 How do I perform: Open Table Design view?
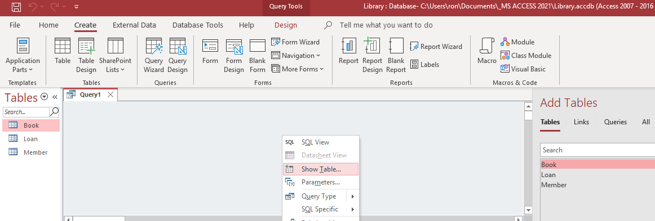pos(86,56)
